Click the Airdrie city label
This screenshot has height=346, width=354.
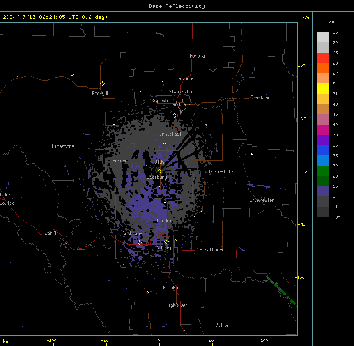click(x=166, y=221)
